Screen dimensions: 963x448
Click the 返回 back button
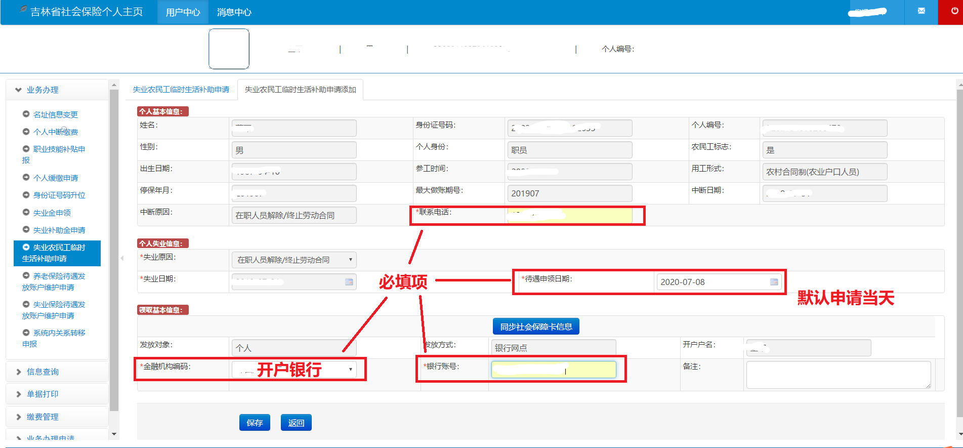point(296,423)
